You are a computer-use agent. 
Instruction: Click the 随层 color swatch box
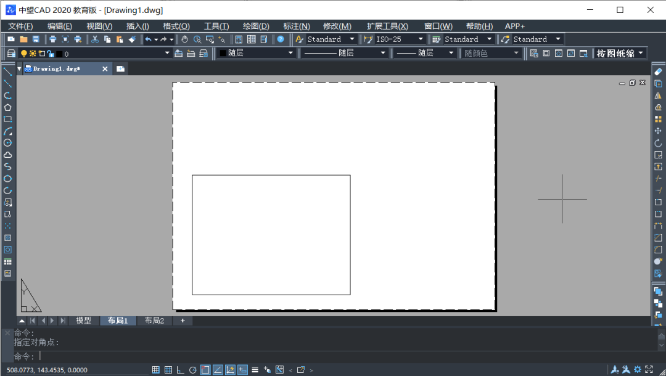coord(223,53)
